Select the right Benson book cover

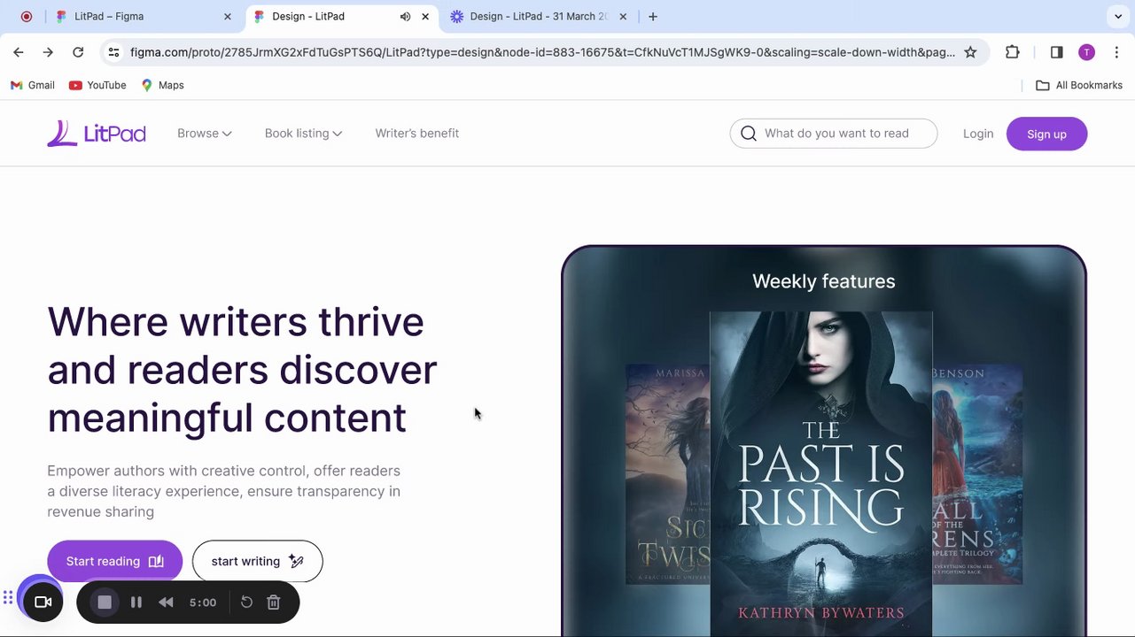[x=977, y=474]
